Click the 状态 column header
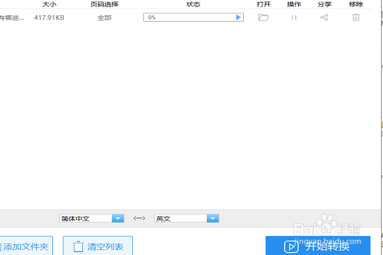The height and width of the screenshot is (255, 383). [x=193, y=4]
